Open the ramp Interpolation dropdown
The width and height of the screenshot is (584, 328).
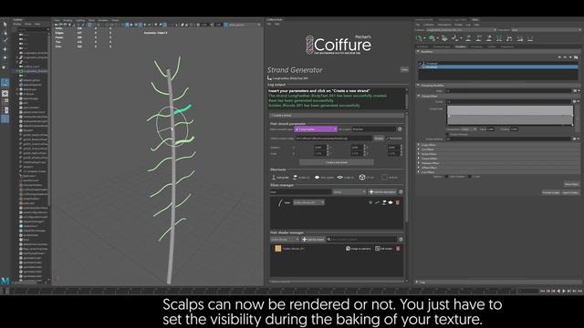(468, 129)
